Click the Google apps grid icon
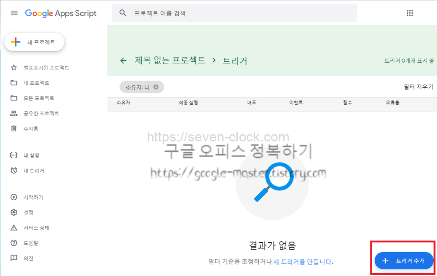The height and width of the screenshot is (276, 437). tap(410, 13)
